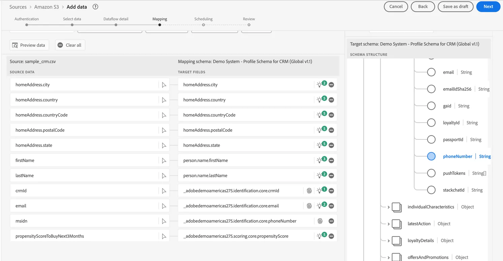Remove the propensityScore mapping row
The width and height of the screenshot is (503, 261).
[332, 236]
